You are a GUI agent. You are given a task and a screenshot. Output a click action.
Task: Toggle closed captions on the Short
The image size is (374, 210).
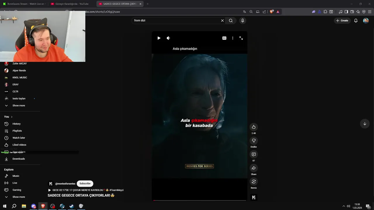224,38
